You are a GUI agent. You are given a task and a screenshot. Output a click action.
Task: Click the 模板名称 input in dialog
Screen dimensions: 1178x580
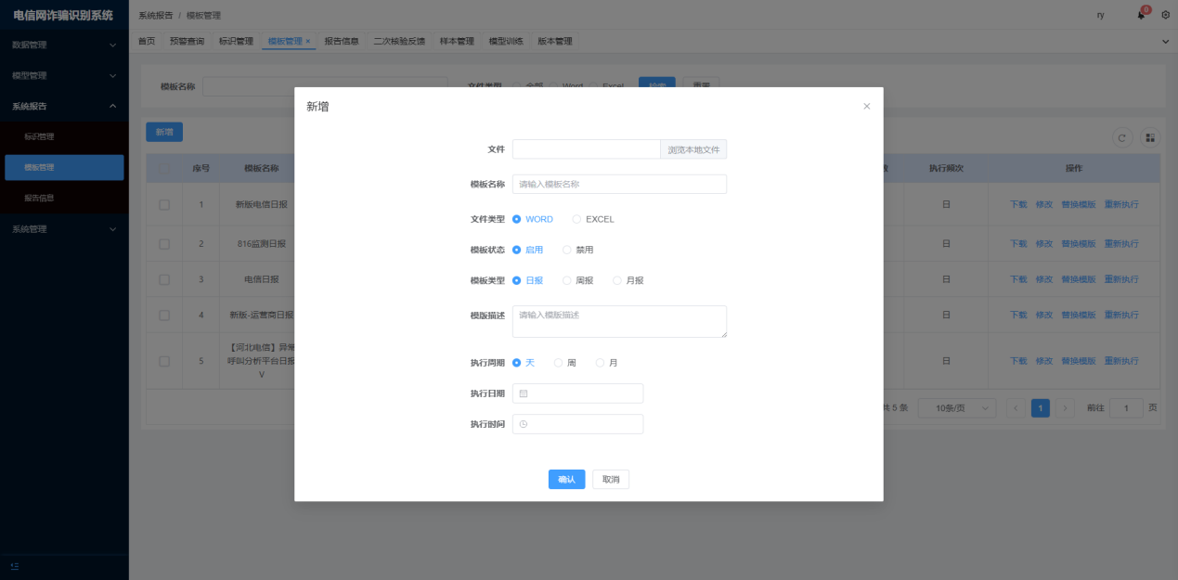619,185
